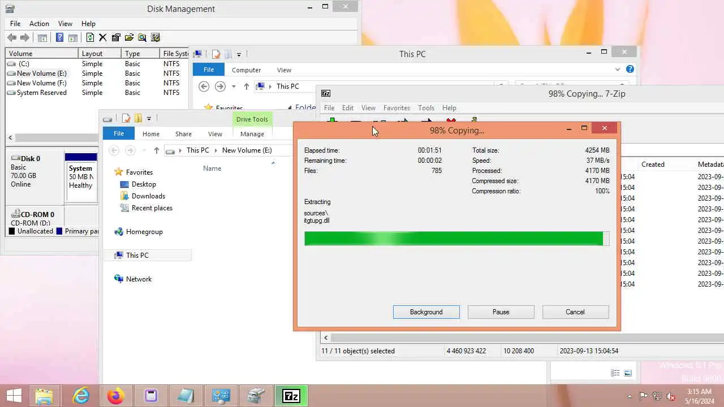This screenshot has height=407, width=724.
Task: Click black X delete icon in Disk Management
Action: tap(103, 38)
